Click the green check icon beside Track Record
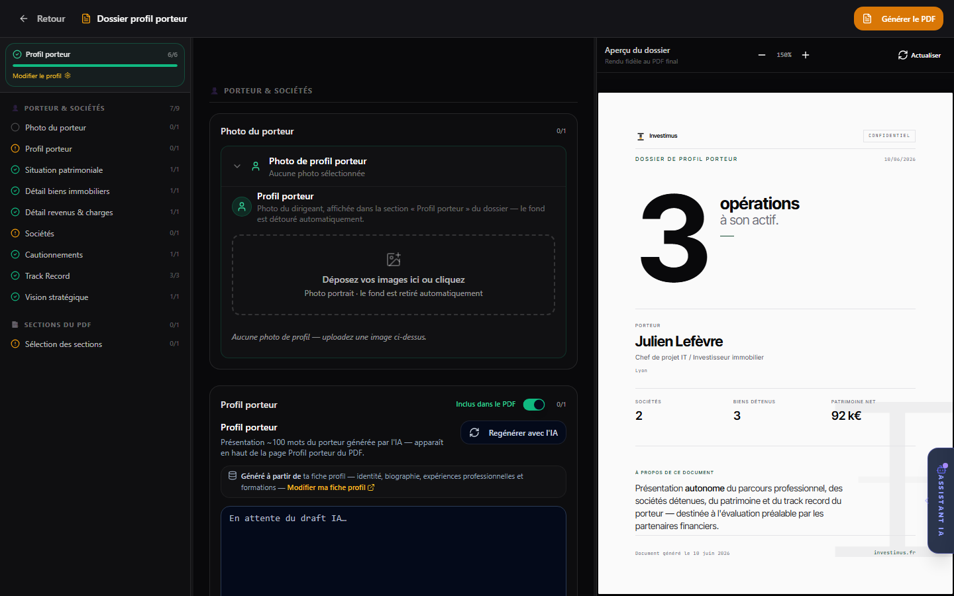 pos(15,275)
